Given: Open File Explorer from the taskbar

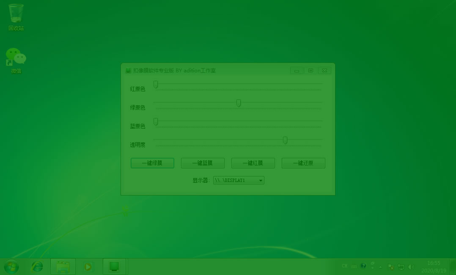Looking at the screenshot, I should coord(63,267).
